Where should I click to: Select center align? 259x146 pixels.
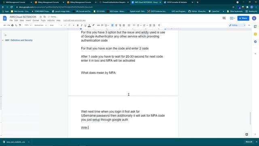(116, 25)
